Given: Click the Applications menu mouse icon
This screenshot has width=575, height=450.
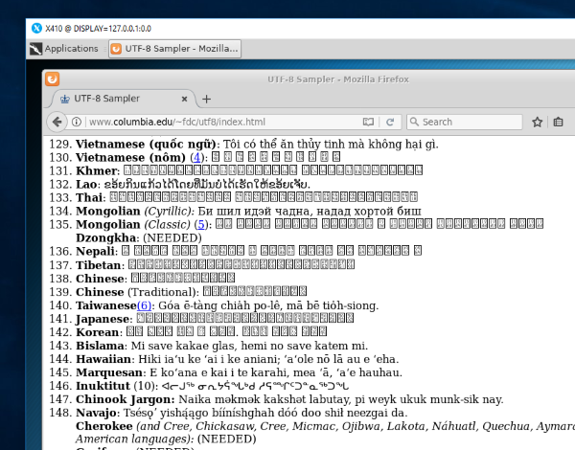Looking at the screenshot, I should 36,48.
